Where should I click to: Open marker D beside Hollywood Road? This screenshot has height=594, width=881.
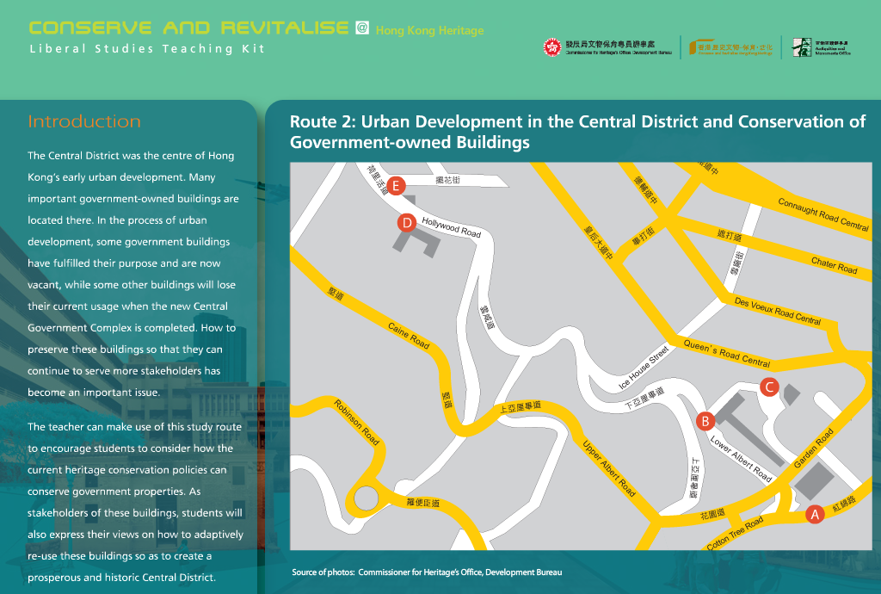(x=407, y=223)
